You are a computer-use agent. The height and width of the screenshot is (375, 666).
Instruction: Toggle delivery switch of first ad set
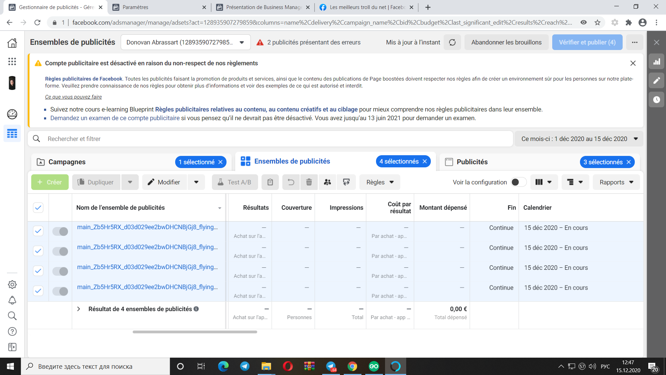[60, 232]
